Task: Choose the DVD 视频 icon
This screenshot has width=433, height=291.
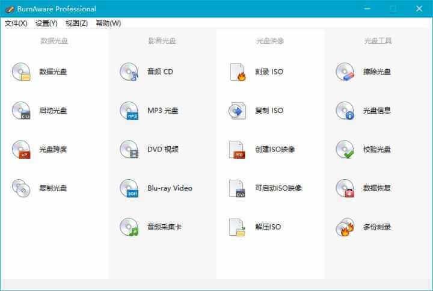Action: 129,149
